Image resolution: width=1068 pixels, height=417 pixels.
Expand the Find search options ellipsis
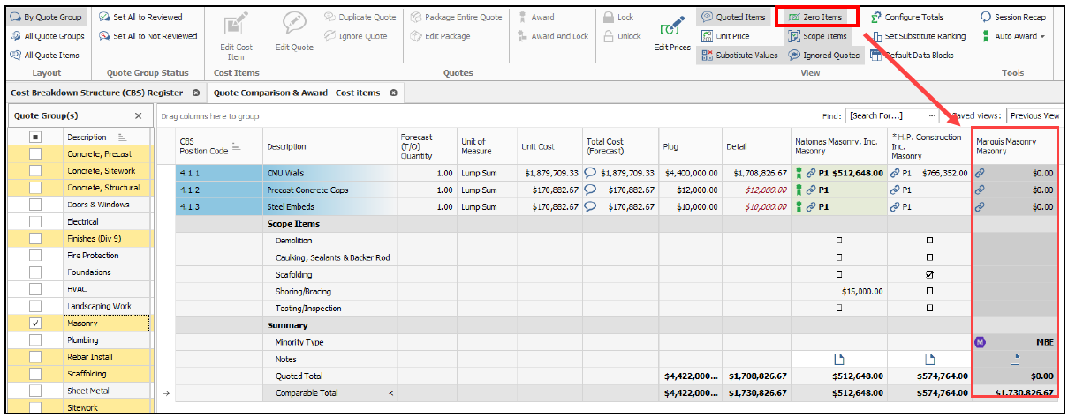(932, 115)
